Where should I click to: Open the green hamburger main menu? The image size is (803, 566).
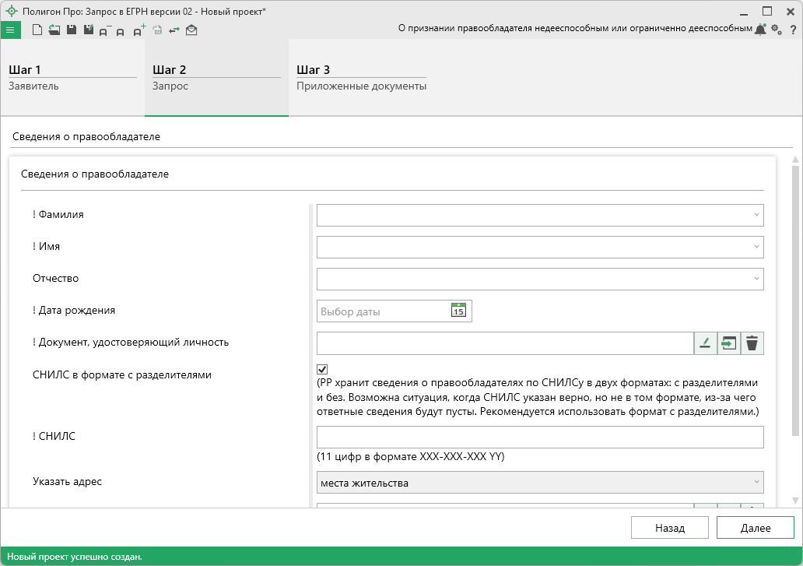11,30
